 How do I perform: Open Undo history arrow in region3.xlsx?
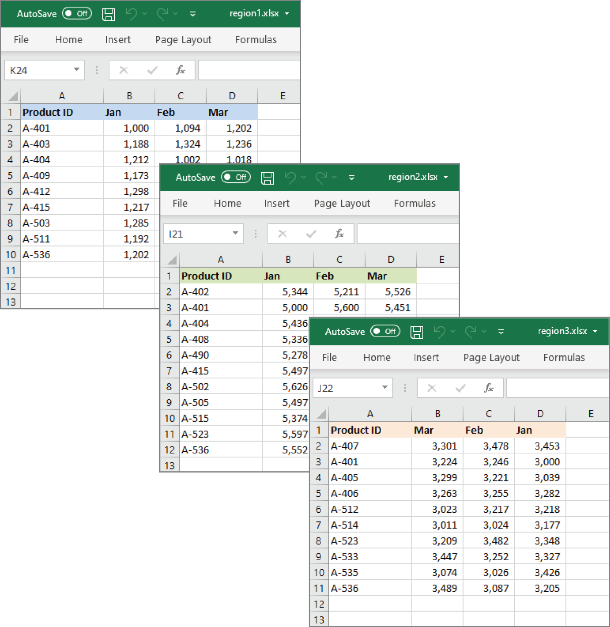tap(453, 332)
